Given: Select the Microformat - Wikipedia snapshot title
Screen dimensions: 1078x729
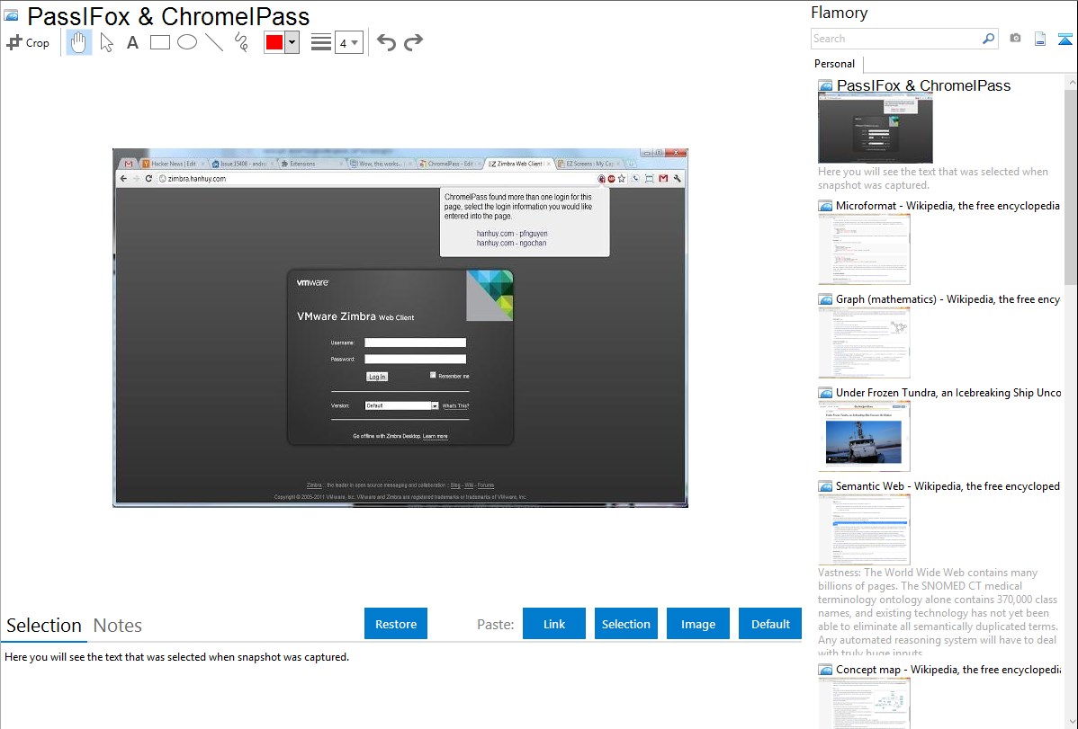Looking at the screenshot, I should point(948,206).
